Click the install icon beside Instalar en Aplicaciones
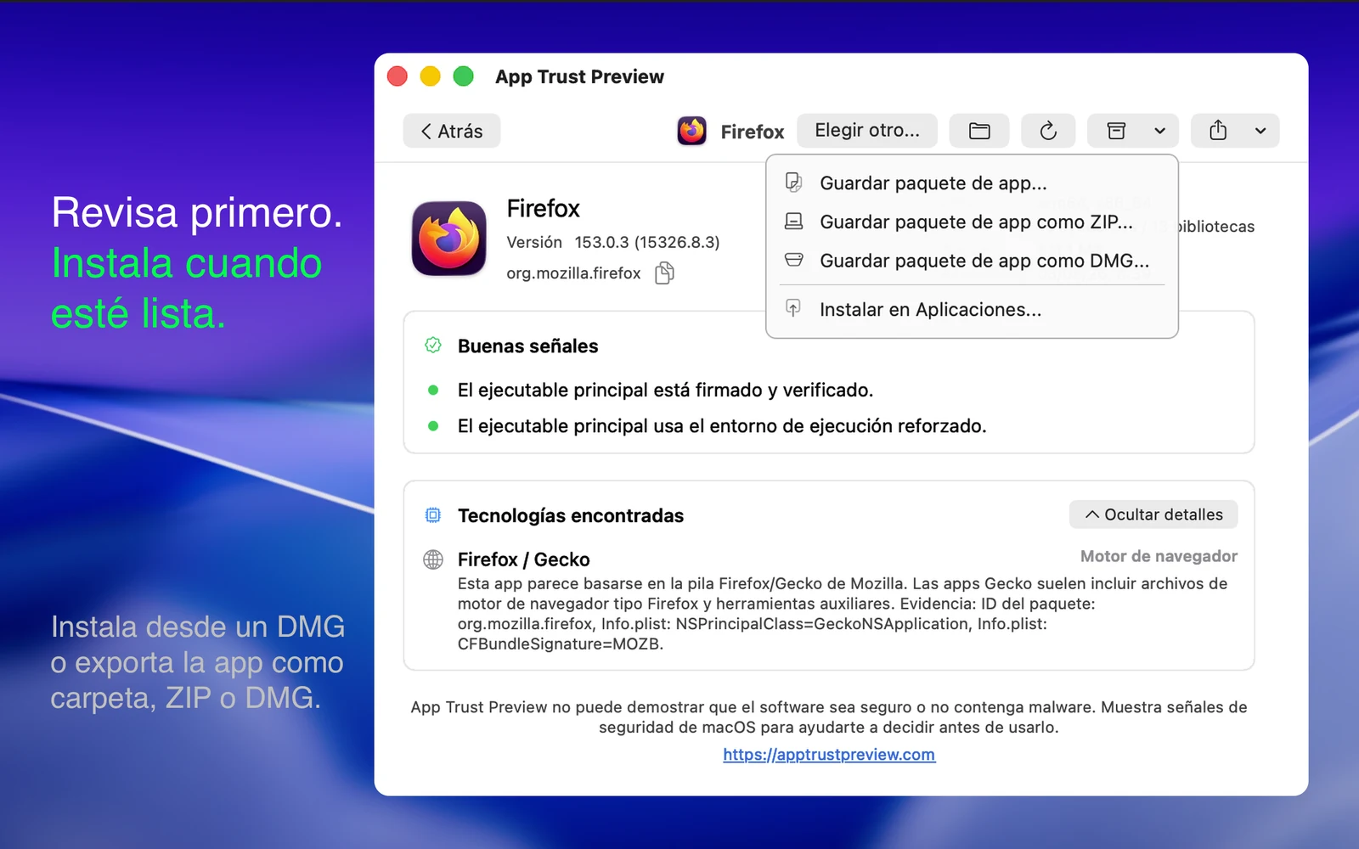Image resolution: width=1359 pixels, height=849 pixels. [793, 307]
